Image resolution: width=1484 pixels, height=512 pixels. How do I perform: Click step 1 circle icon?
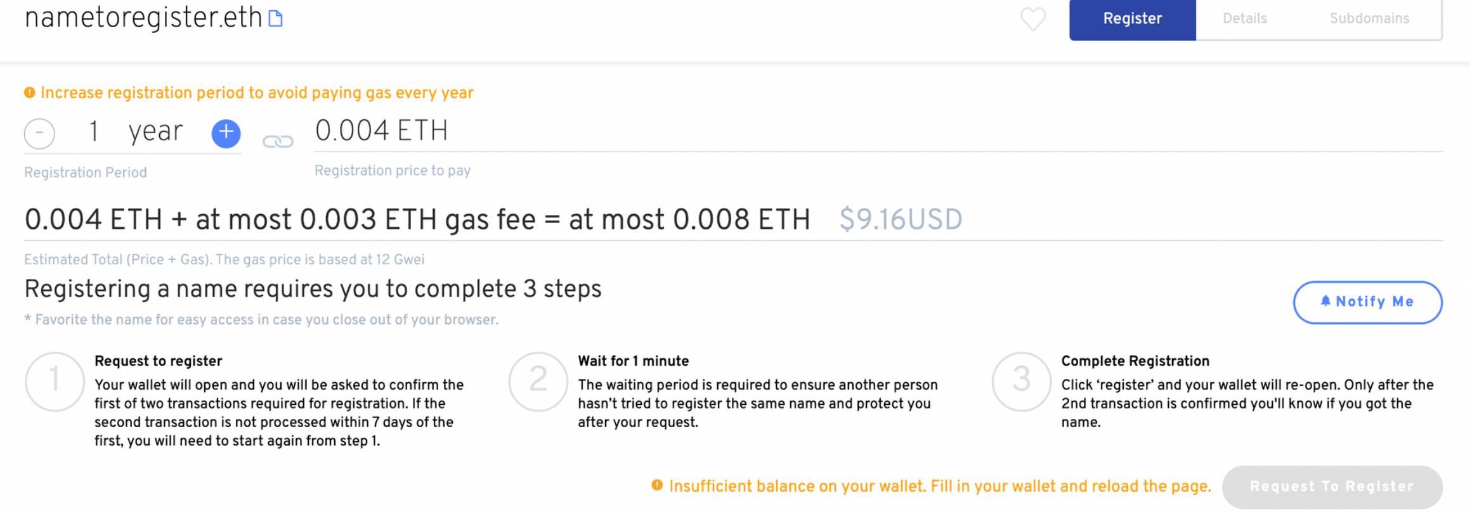(x=55, y=381)
